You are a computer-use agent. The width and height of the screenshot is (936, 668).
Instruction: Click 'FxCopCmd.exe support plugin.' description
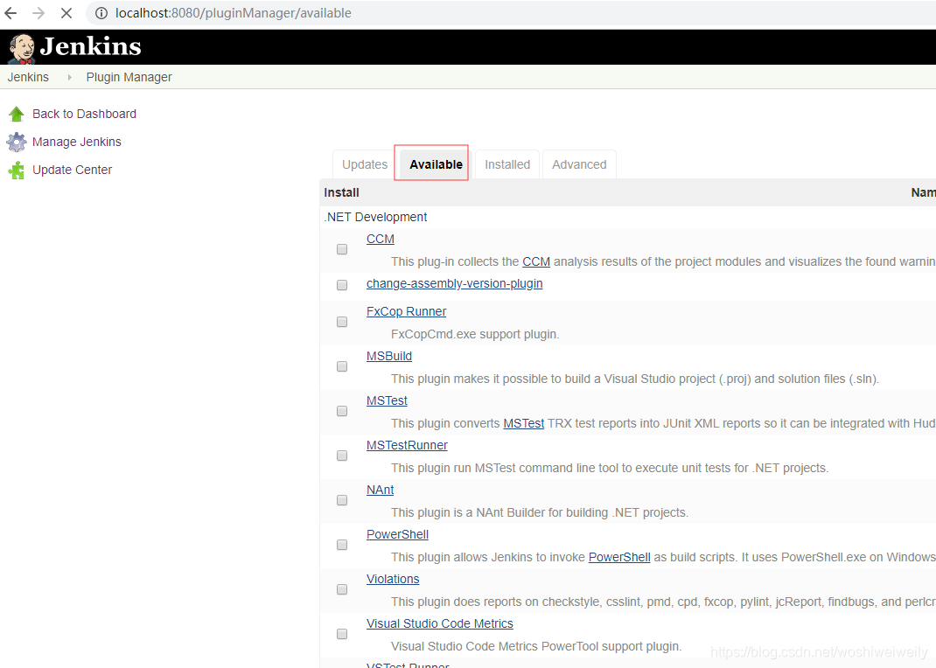(x=475, y=335)
